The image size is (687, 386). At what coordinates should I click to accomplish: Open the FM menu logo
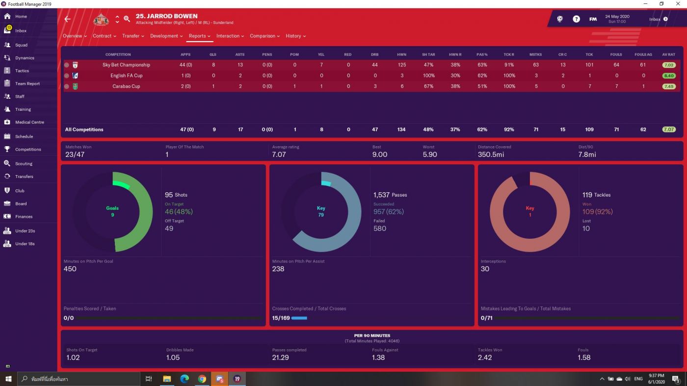coord(593,19)
